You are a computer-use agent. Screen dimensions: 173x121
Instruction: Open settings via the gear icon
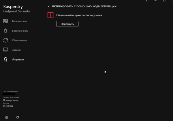(x=7, y=118)
